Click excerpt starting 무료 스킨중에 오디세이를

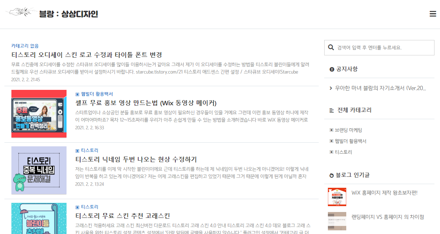coord(160,68)
